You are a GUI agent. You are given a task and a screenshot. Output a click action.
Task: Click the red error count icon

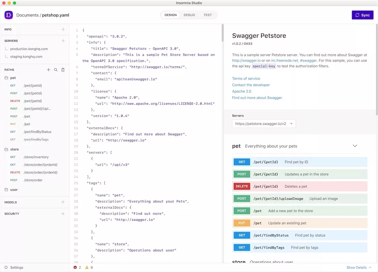click(75, 267)
